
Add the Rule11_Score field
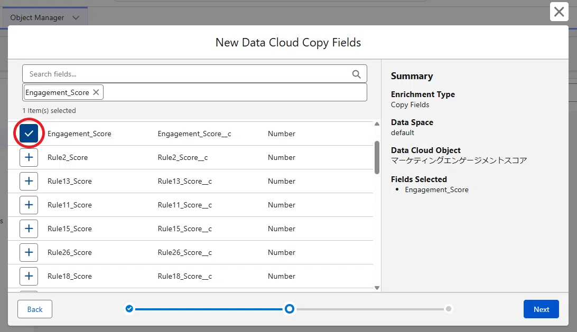click(29, 205)
